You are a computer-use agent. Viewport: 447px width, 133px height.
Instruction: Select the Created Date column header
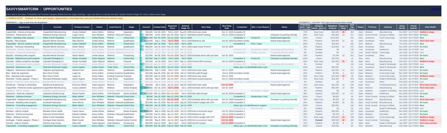(159, 27)
